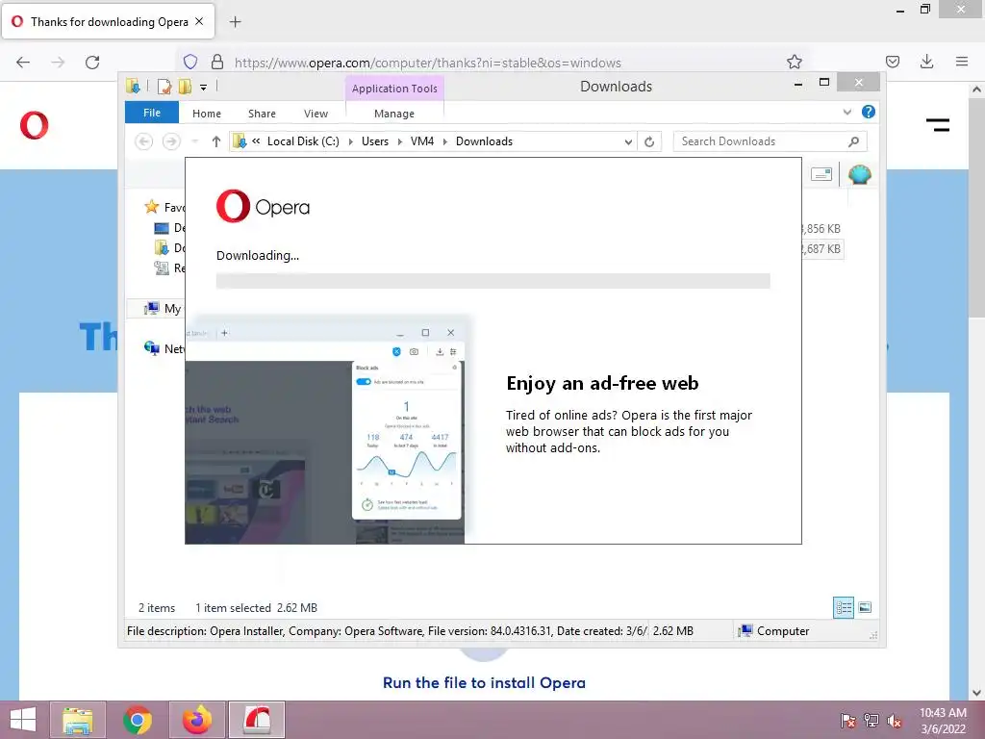
Task: Click the Firefox address bar URL
Action: [x=427, y=63]
